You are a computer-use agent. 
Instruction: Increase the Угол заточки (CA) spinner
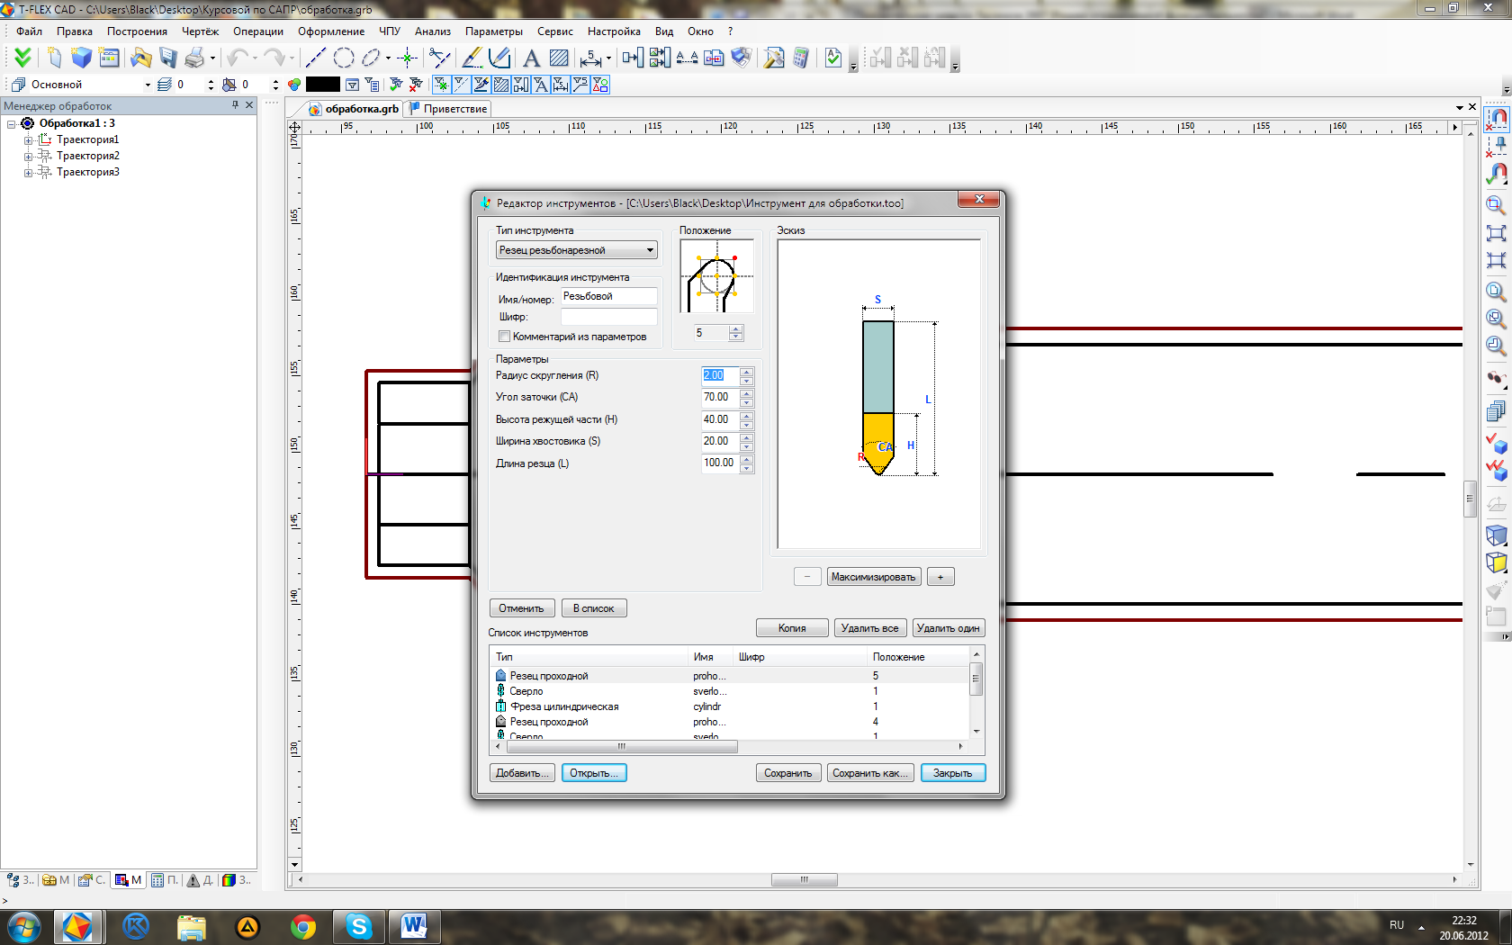click(x=746, y=392)
